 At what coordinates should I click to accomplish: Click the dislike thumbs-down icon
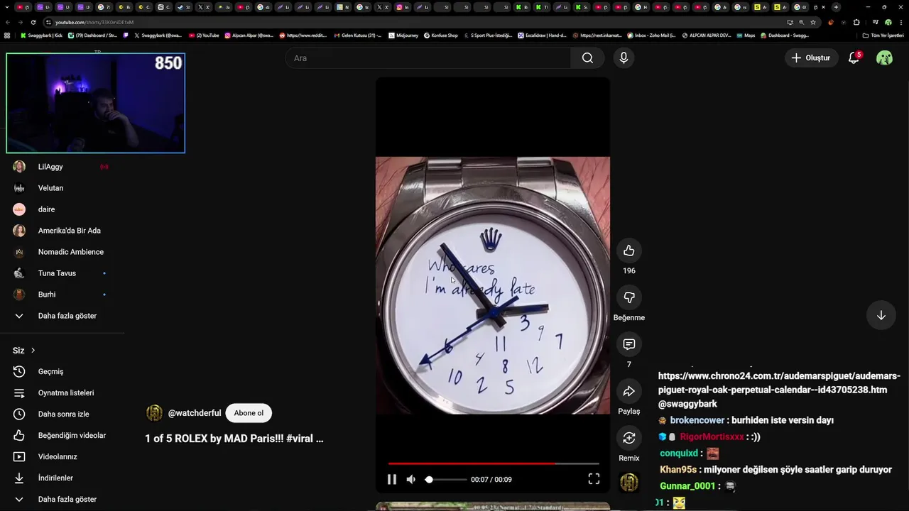[628, 297]
